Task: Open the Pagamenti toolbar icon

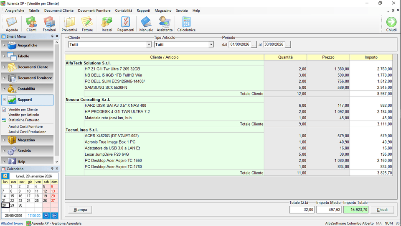Action: 126,24
